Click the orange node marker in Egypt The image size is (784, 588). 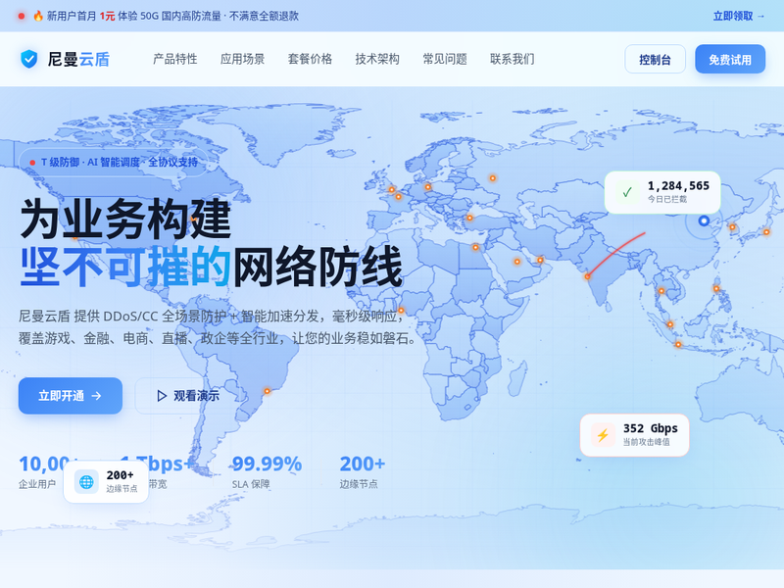coord(475,247)
